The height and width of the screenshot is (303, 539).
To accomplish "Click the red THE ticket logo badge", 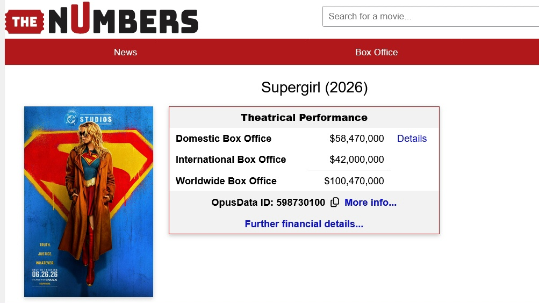I will coord(24,21).
